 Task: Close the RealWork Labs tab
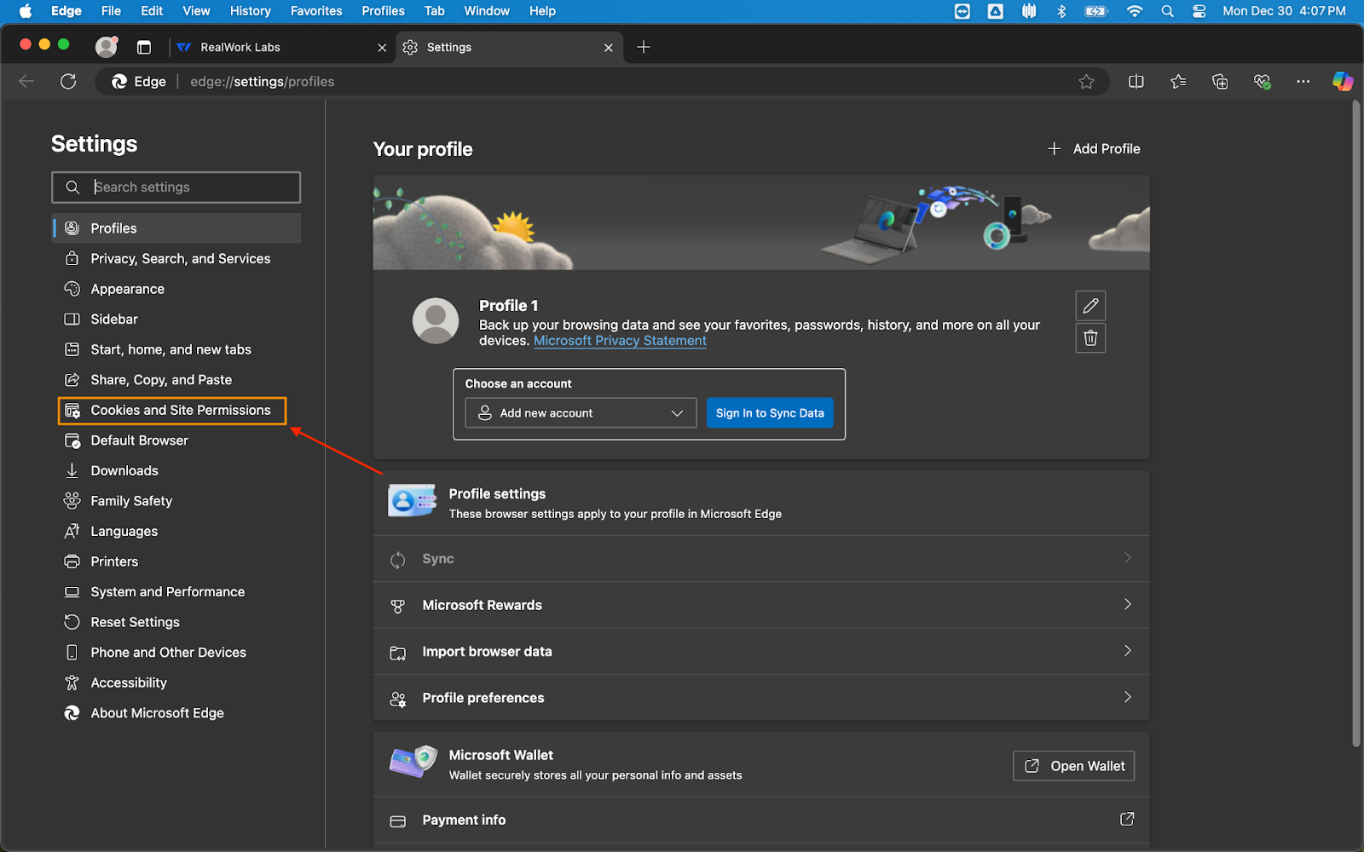pos(382,48)
